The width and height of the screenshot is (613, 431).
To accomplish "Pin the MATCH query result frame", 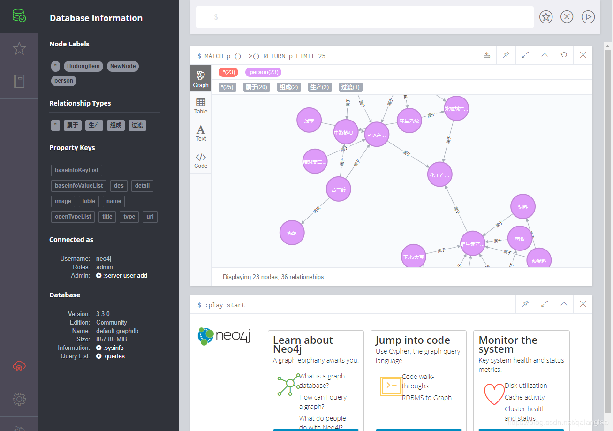I will click(x=506, y=55).
